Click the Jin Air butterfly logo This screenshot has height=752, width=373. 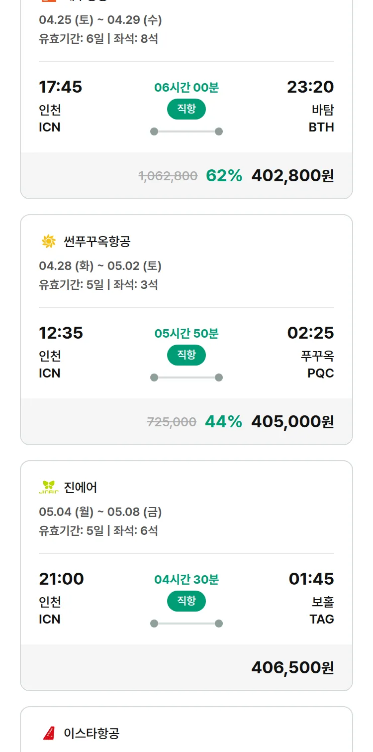click(x=49, y=487)
